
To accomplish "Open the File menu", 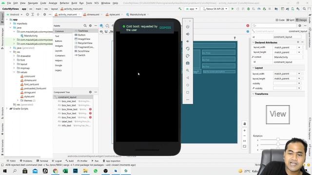I will click(9, 3).
